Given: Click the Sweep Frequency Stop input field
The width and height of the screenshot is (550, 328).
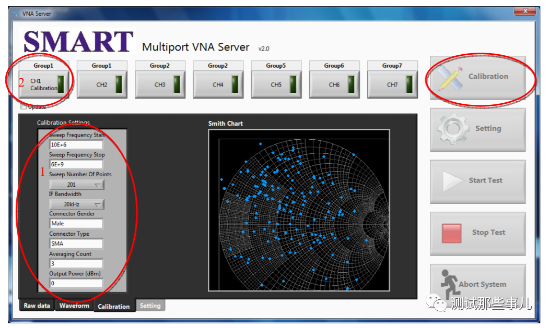Looking at the screenshot, I should click(76, 164).
